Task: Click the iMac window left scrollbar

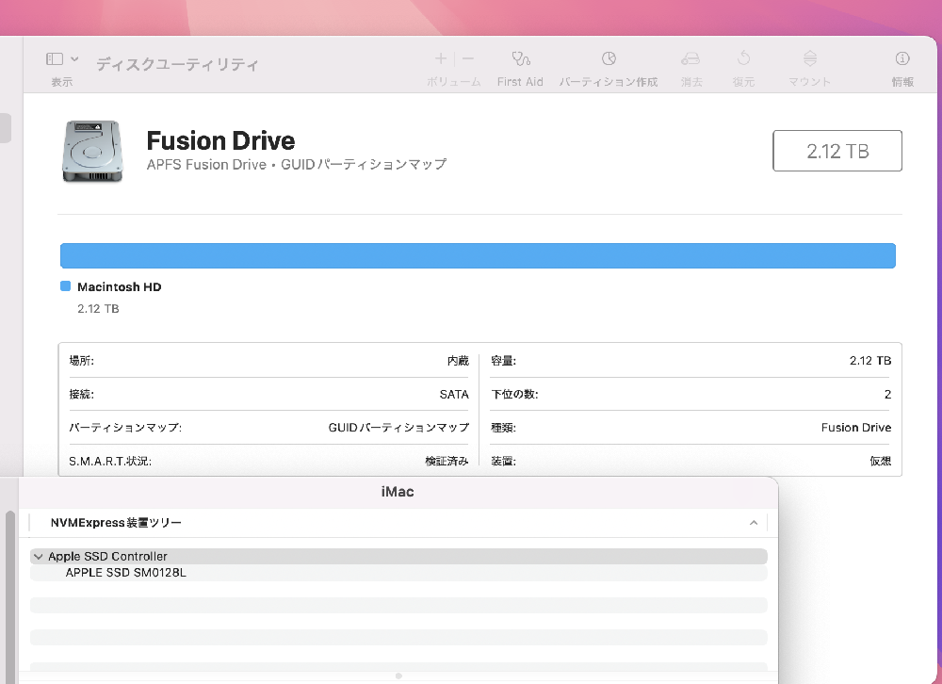Action: pyautogui.click(x=10, y=597)
